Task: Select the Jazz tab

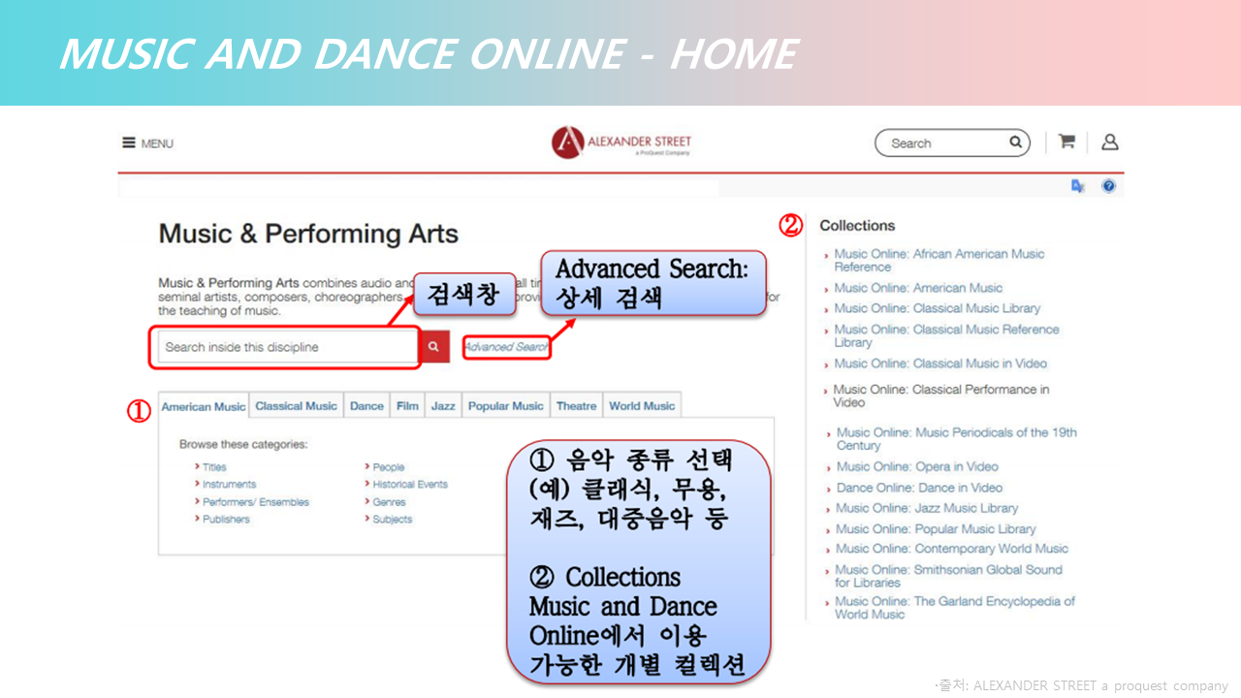Action: tap(443, 406)
